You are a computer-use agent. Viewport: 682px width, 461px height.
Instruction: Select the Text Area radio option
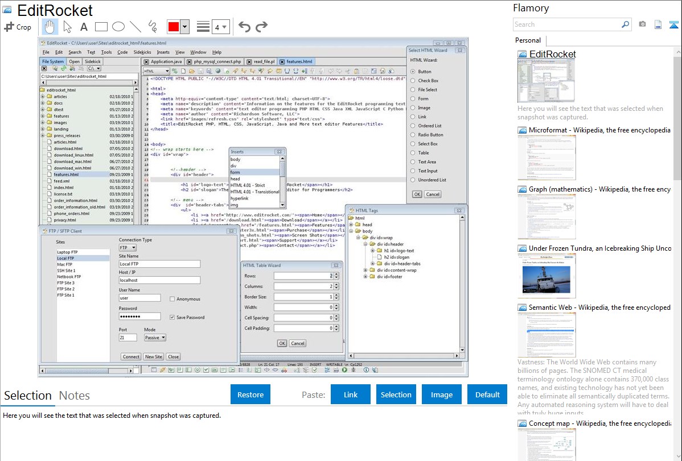click(x=413, y=161)
